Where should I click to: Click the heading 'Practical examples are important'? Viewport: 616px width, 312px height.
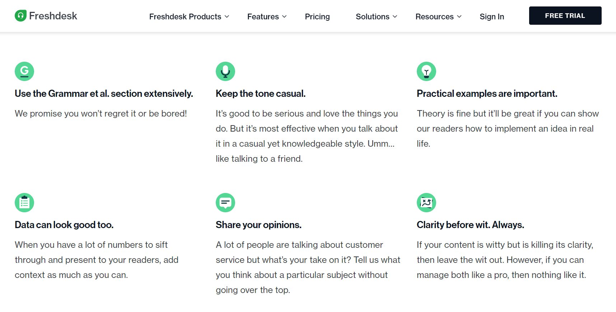coord(487,93)
